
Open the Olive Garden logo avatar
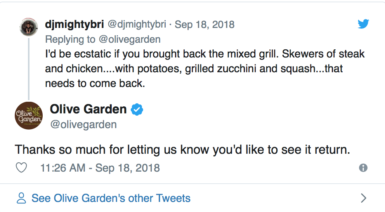pyautogui.click(x=29, y=115)
